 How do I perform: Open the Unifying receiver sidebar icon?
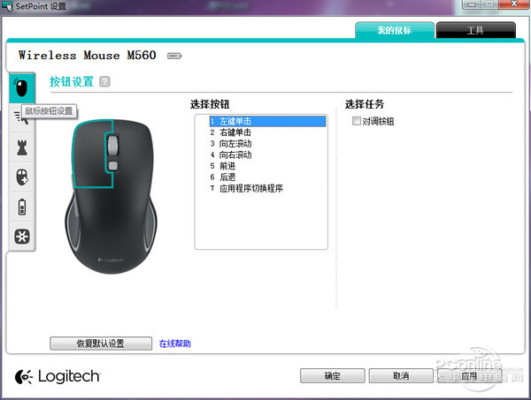(x=21, y=236)
